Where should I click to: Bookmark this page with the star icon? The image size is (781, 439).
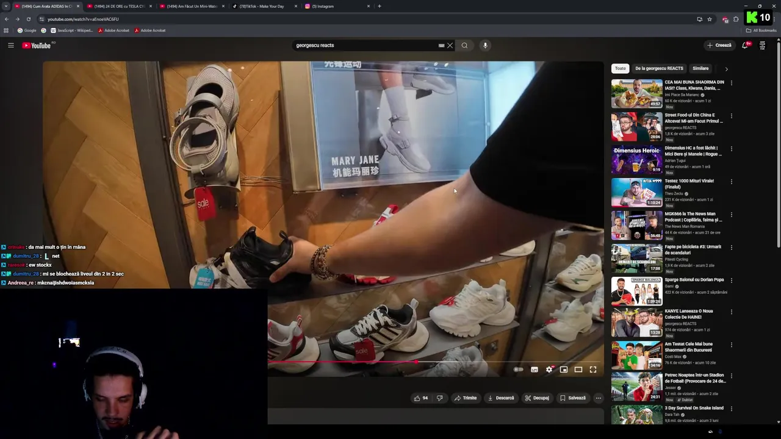(710, 19)
